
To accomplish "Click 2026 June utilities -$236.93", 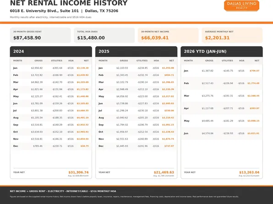I will pyautogui.click(x=228, y=134).
